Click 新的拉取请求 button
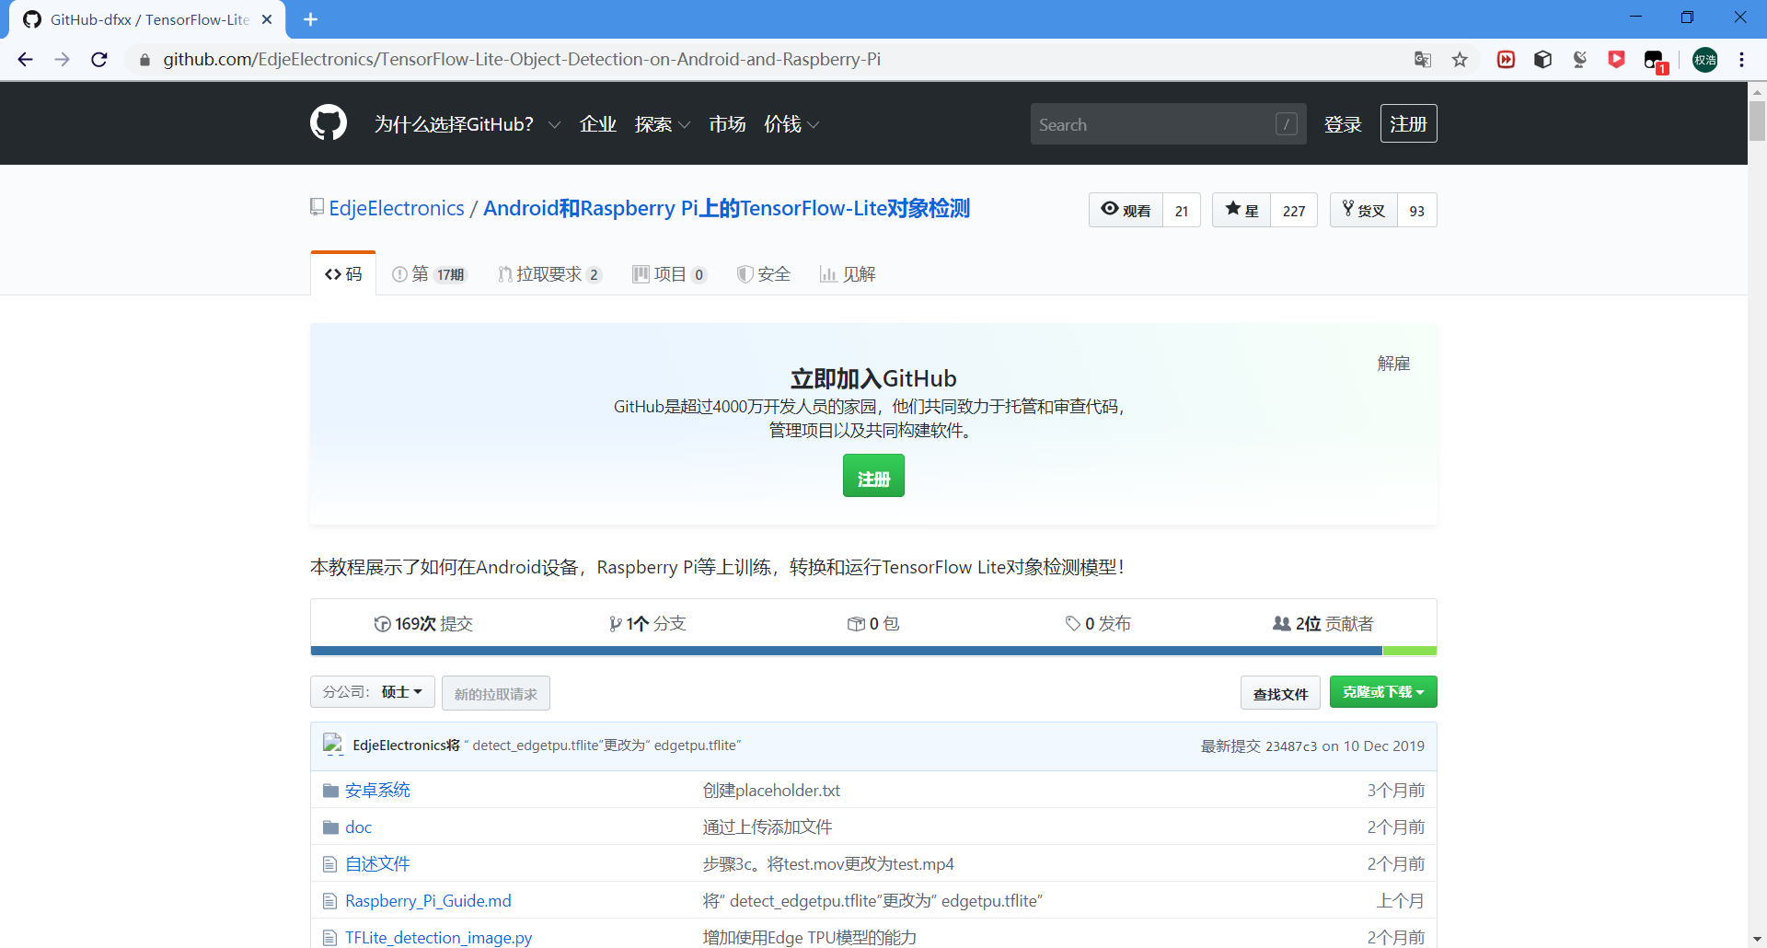1767x948 pixels. (496, 694)
